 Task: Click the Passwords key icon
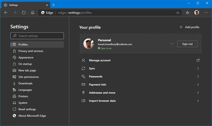[83, 76]
